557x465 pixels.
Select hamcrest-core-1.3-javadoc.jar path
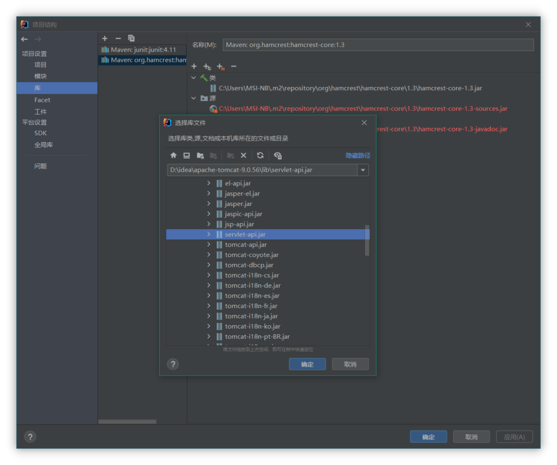[442, 129]
